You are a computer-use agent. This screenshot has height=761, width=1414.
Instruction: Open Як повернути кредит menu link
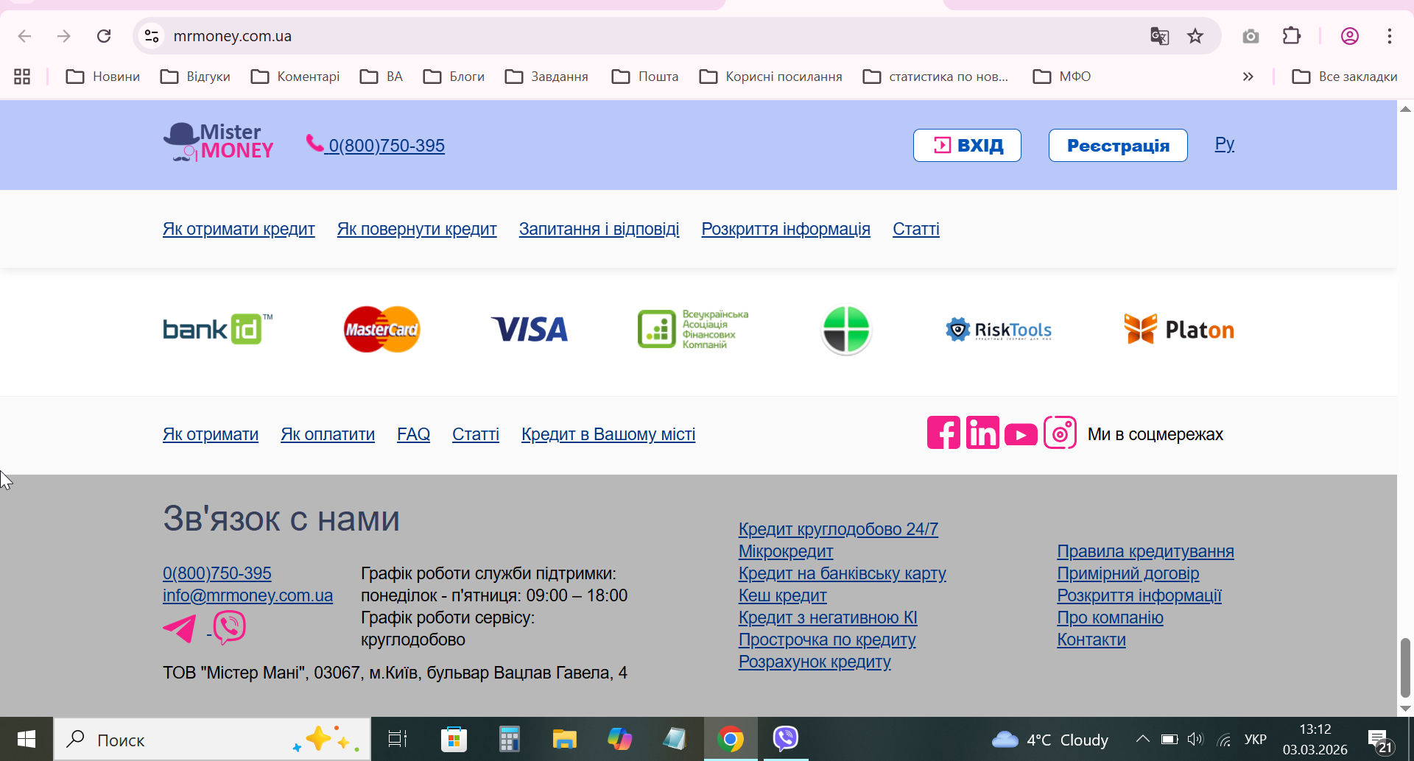point(417,229)
